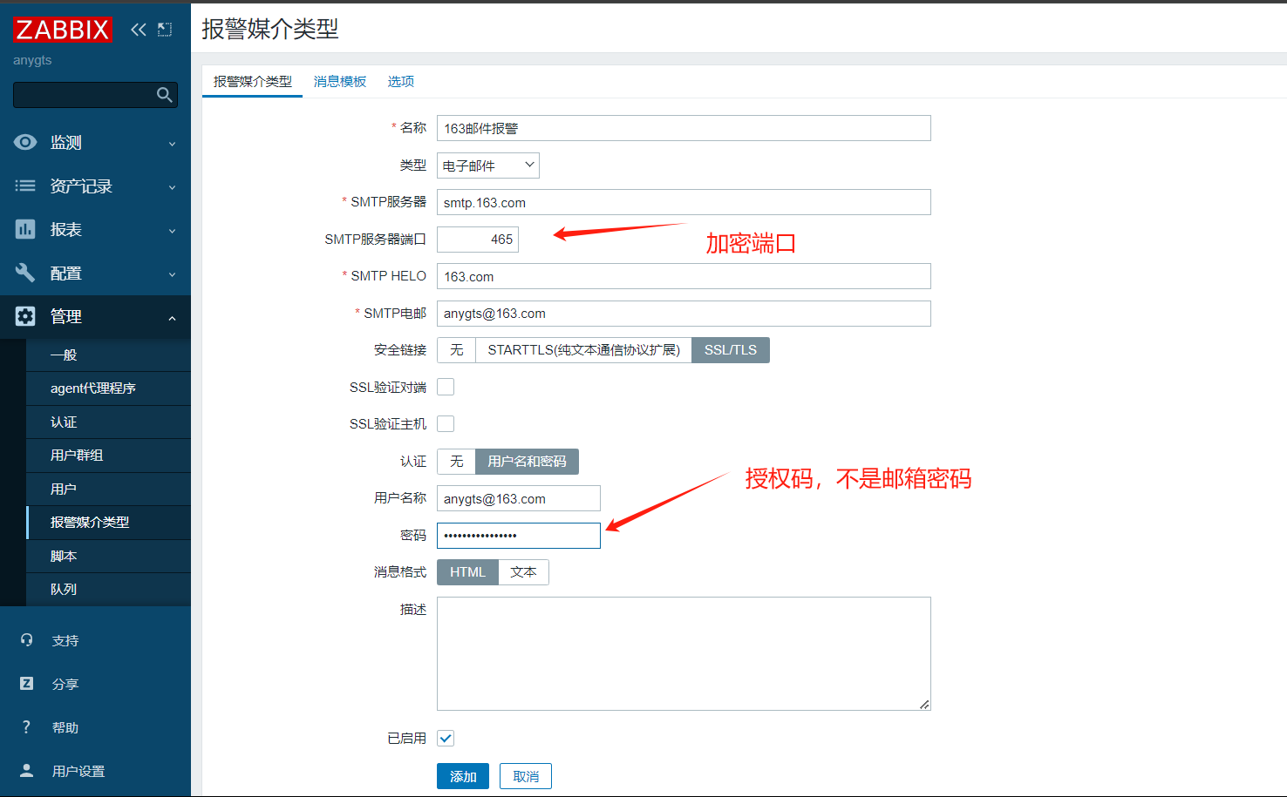Click the 用户设置 person icon
This screenshot has height=797, width=1287.
point(27,771)
